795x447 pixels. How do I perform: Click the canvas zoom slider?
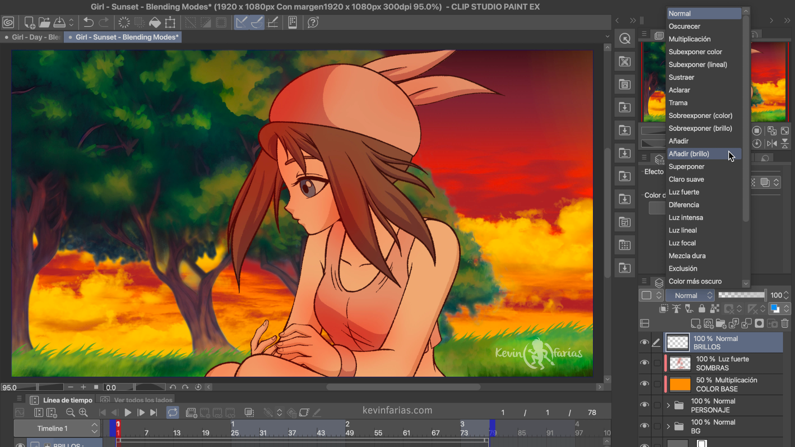[x=50, y=387]
